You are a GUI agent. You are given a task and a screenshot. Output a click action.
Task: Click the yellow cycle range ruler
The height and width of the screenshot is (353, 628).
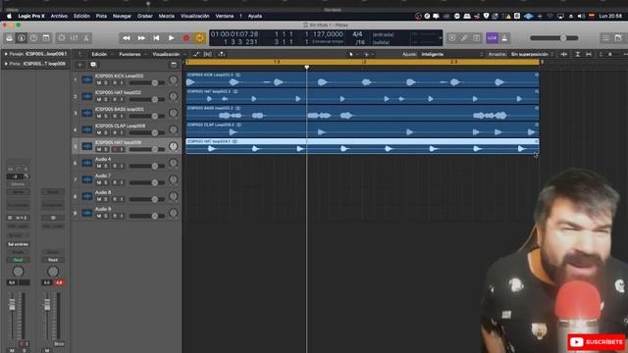click(x=362, y=62)
